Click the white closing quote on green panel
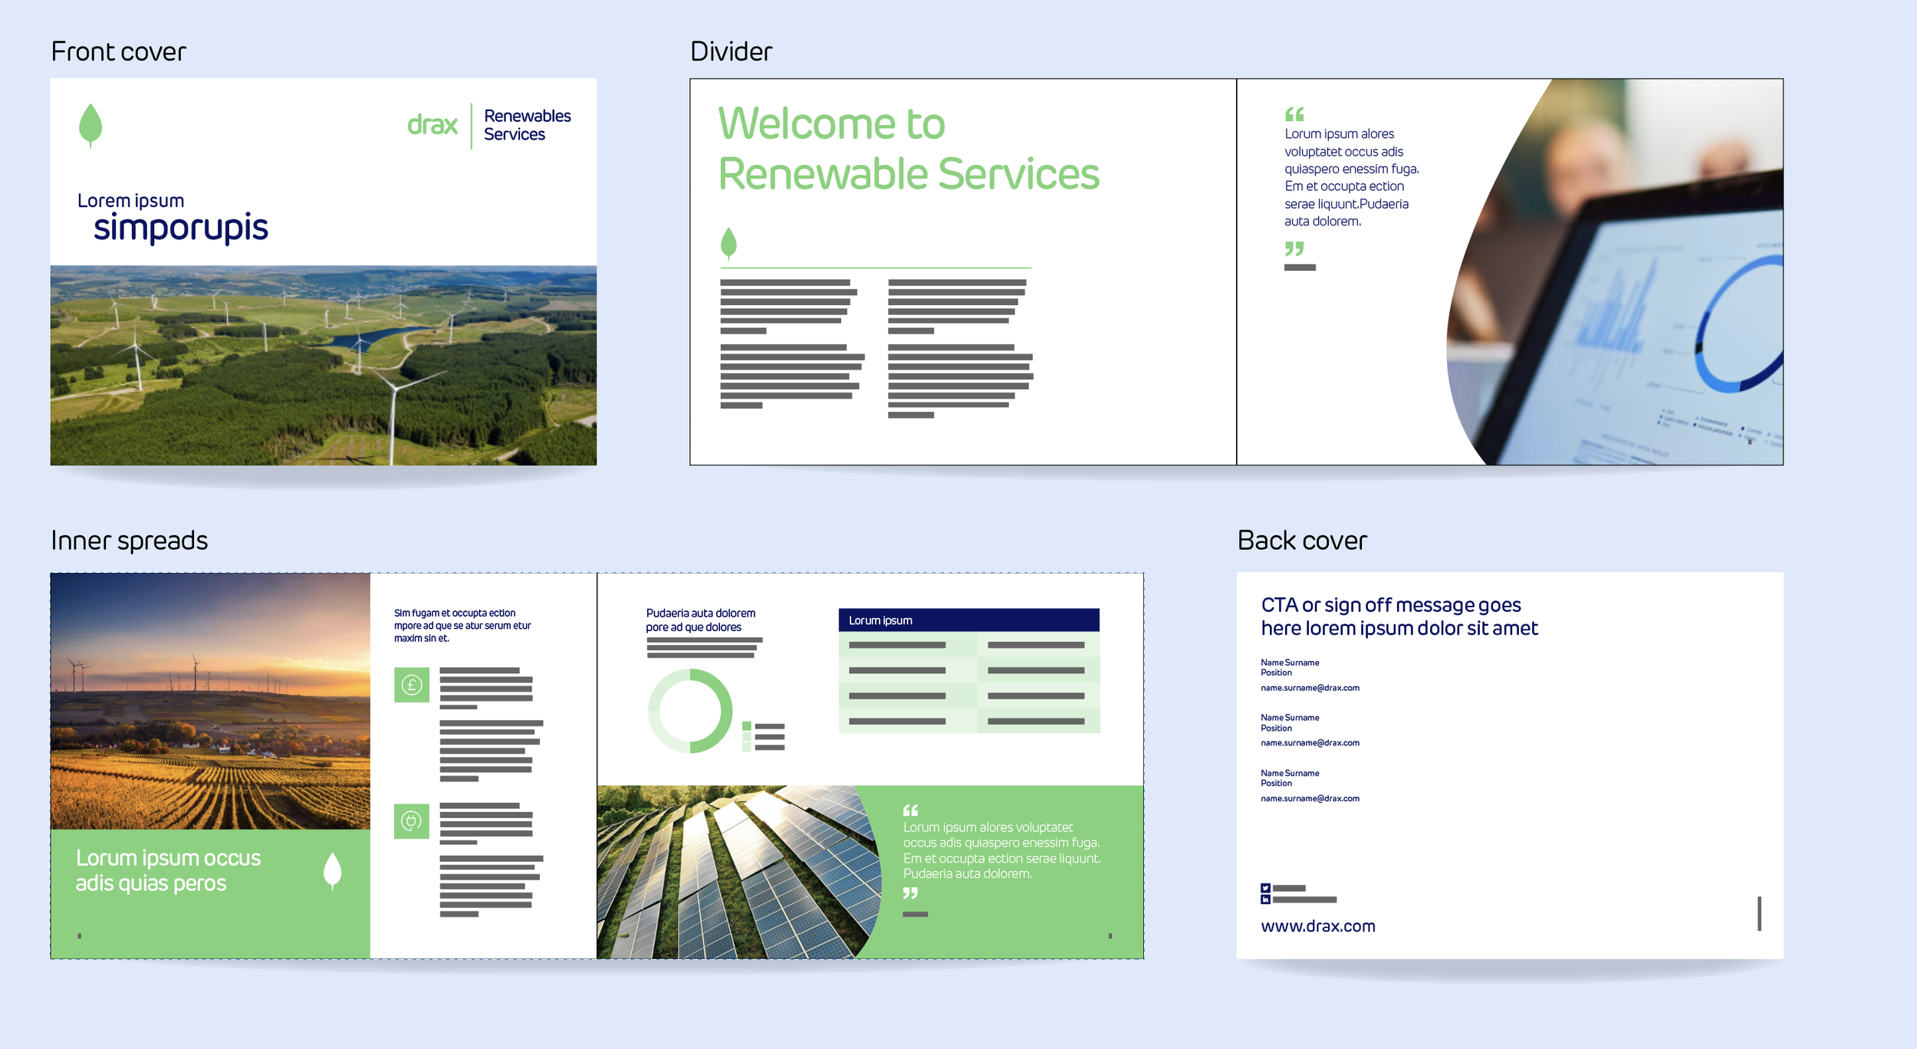The height and width of the screenshot is (1049, 1917). [910, 893]
